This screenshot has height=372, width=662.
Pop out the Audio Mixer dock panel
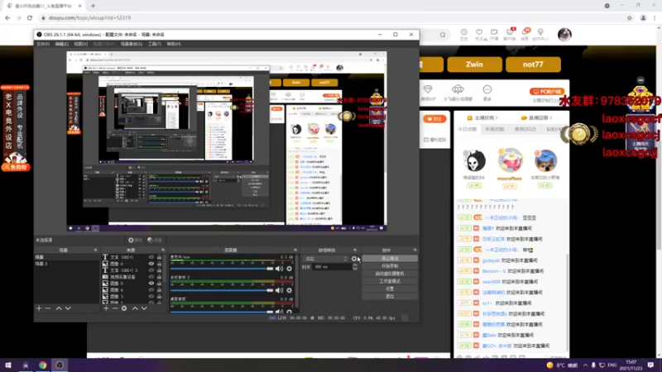point(295,250)
